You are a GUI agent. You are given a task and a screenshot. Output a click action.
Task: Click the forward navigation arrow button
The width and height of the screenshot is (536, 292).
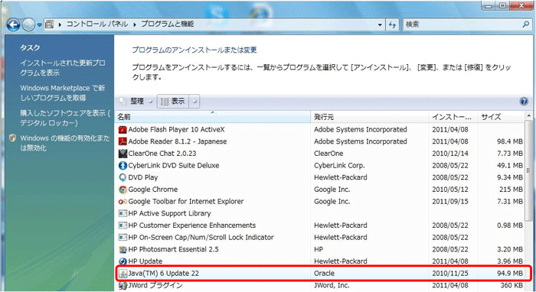click(x=29, y=25)
